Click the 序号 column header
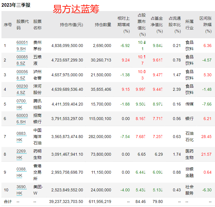 click(8, 25)
